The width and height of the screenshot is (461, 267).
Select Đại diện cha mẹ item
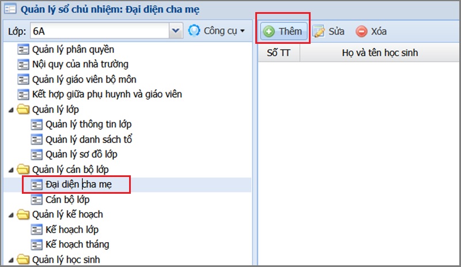tap(78, 185)
